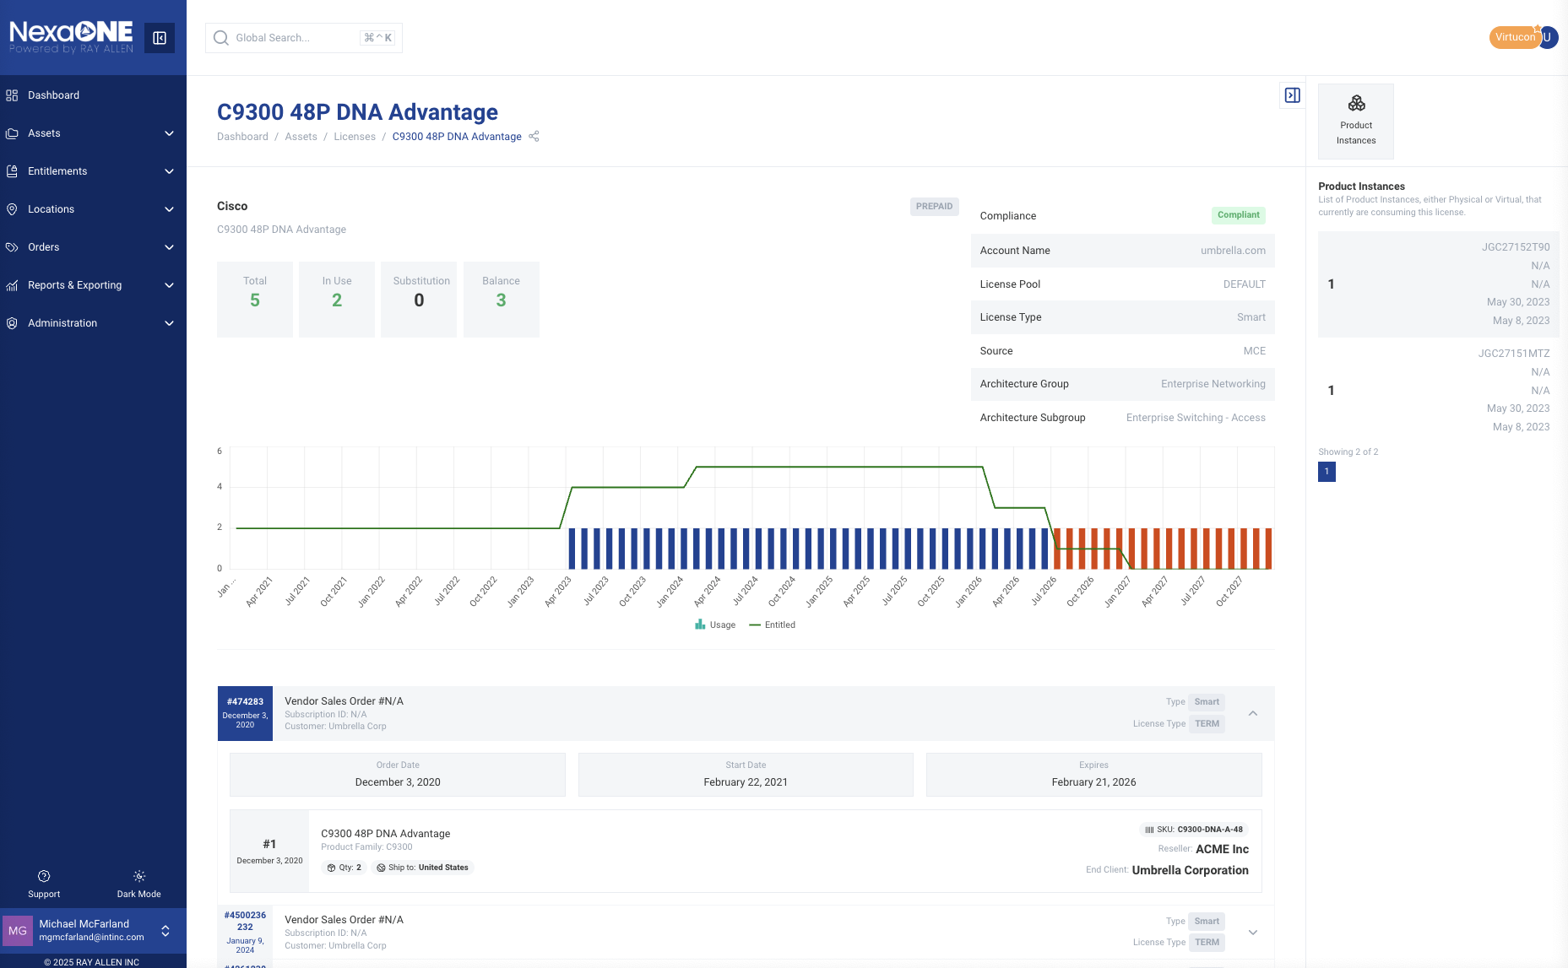Collapse the right Product Instances panel
This screenshot has height=968, width=1568.
pos(1292,95)
